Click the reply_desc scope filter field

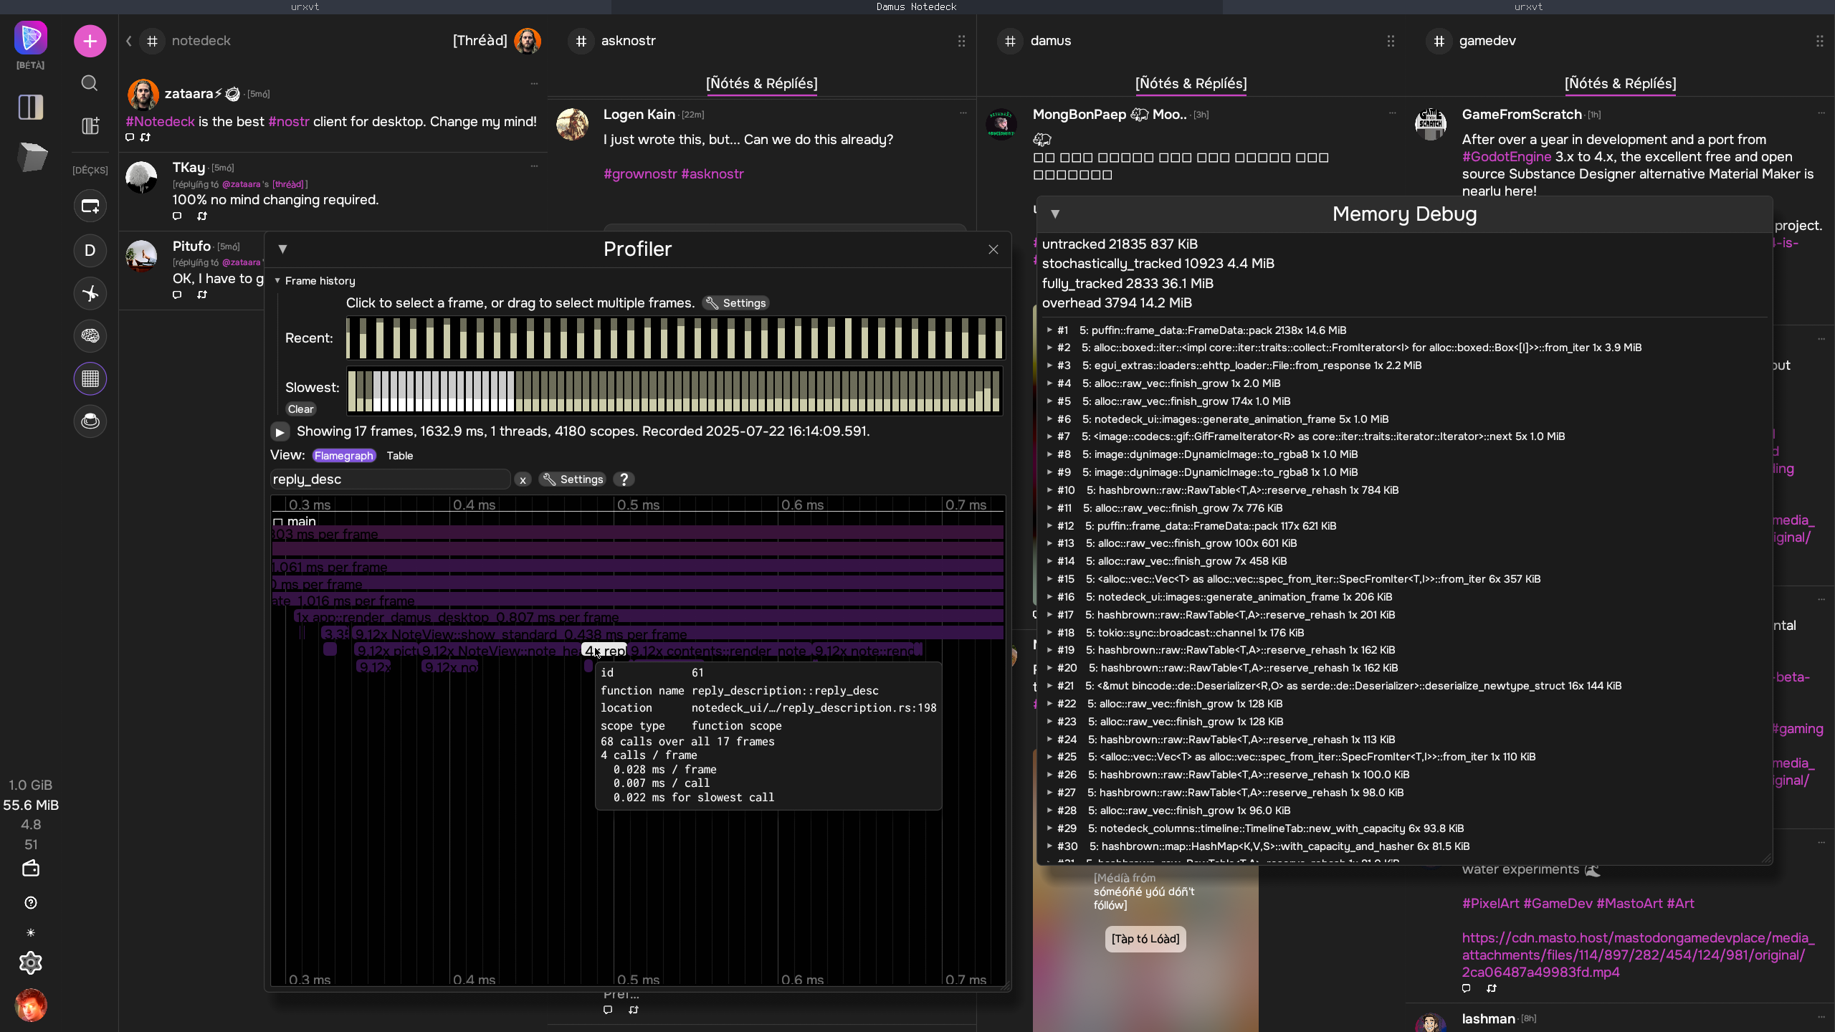391,479
